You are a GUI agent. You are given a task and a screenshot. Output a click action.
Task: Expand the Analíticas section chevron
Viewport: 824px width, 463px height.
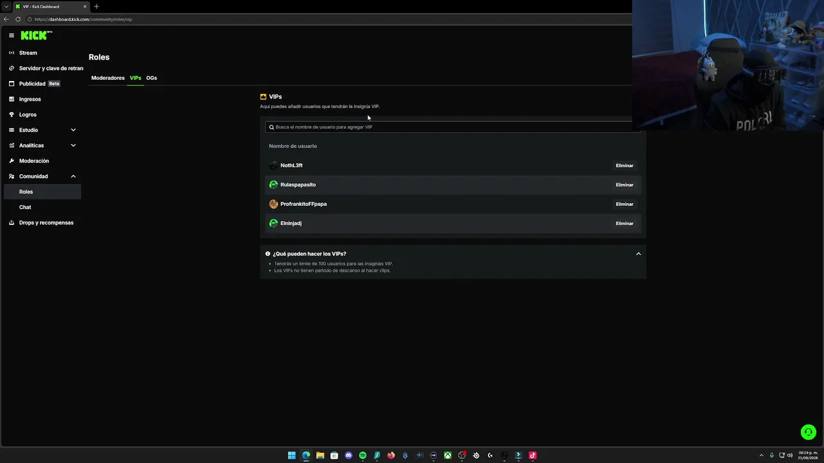click(73, 145)
